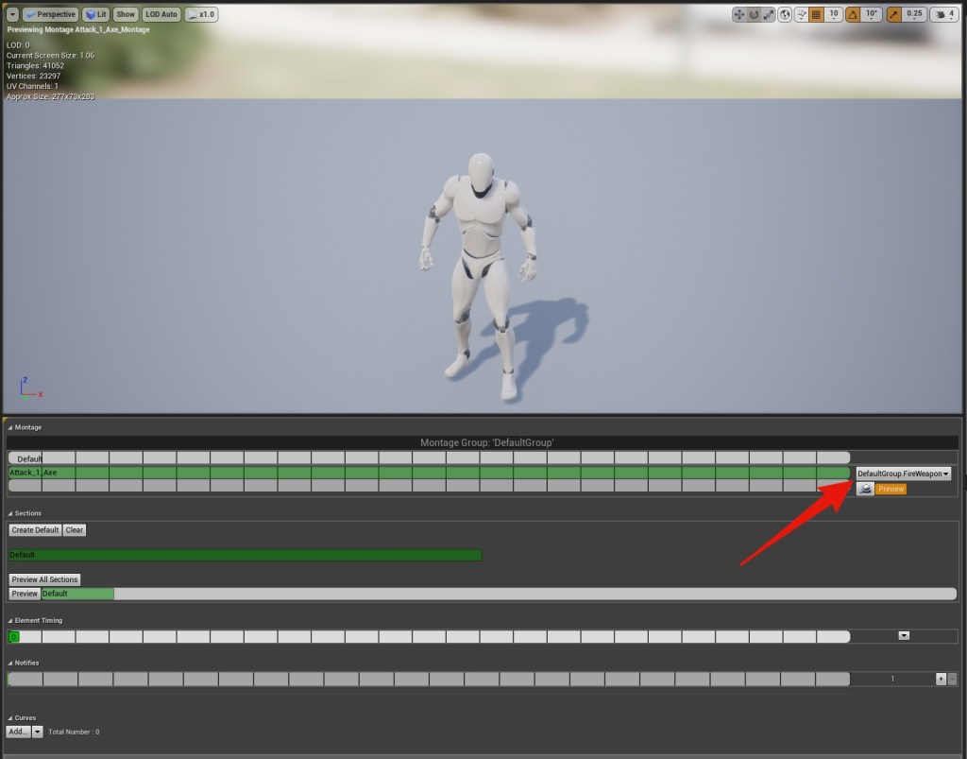Open Add curve dropdown arrow

click(x=38, y=732)
